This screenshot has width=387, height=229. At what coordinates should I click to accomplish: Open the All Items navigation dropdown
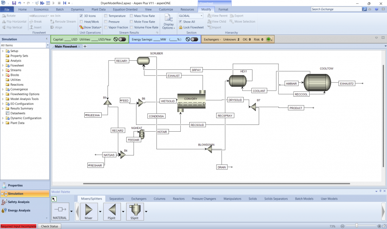coord(48,45)
